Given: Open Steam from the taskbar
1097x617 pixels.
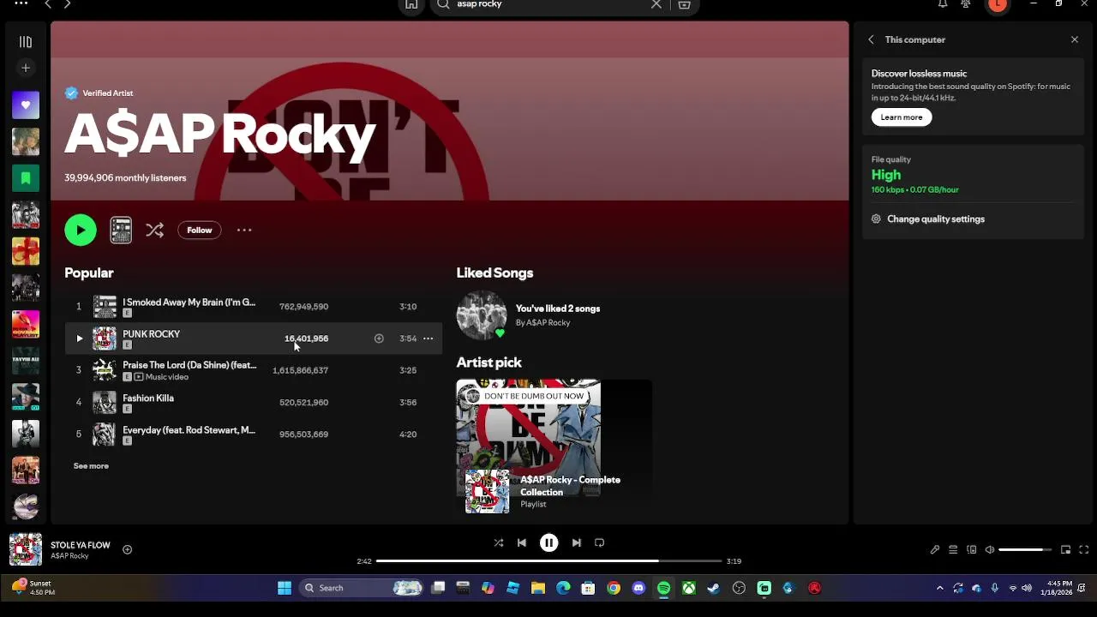Looking at the screenshot, I should [713, 588].
